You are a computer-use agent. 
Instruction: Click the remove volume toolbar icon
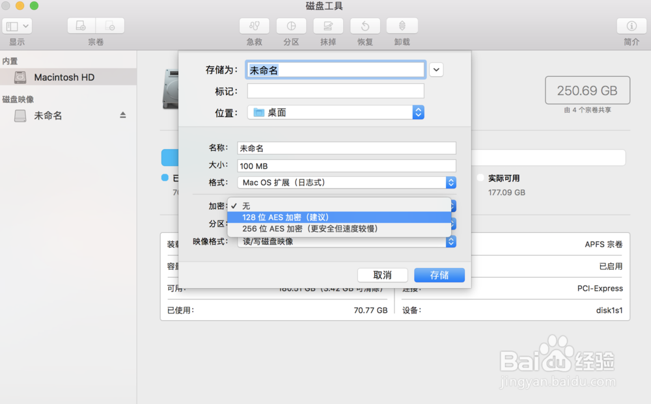(x=110, y=26)
